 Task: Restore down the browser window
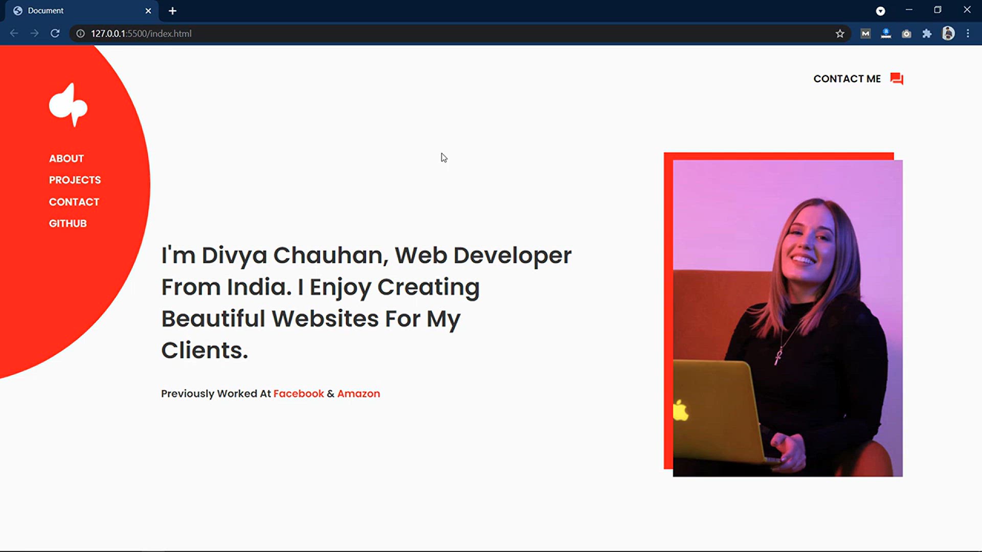pos(938,10)
